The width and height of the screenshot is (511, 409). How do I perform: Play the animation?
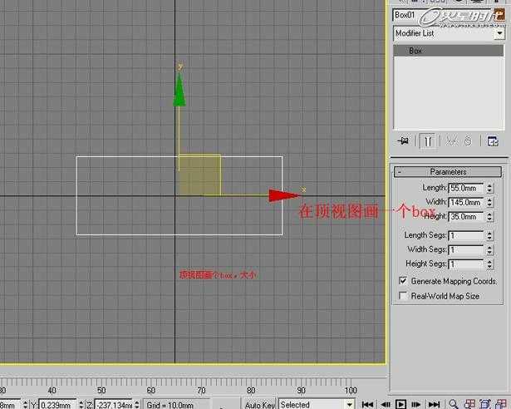400,405
